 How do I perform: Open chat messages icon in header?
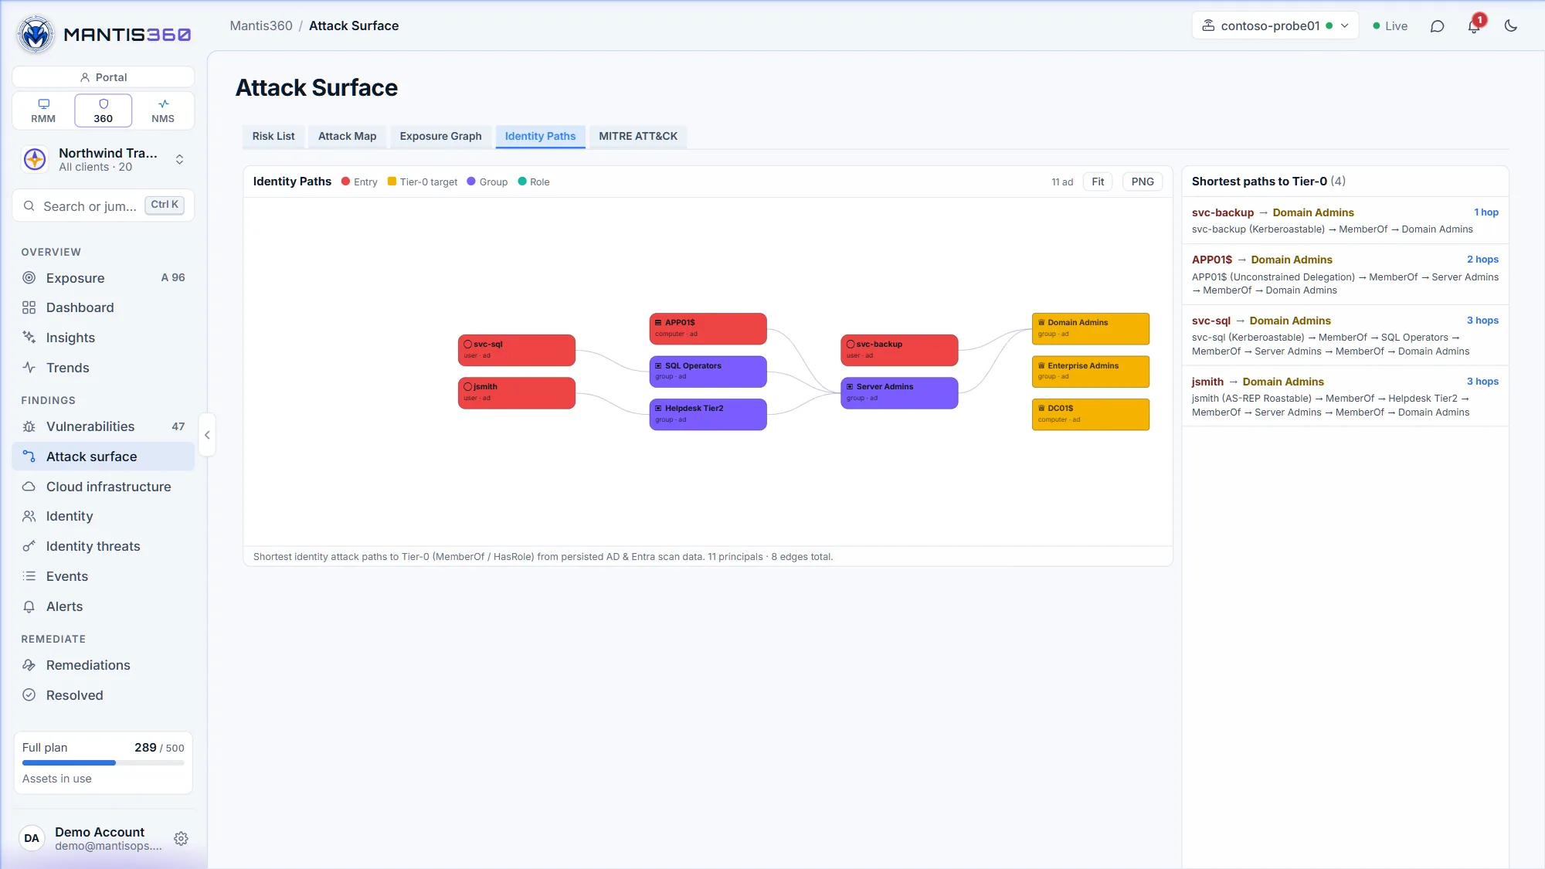click(1437, 26)
